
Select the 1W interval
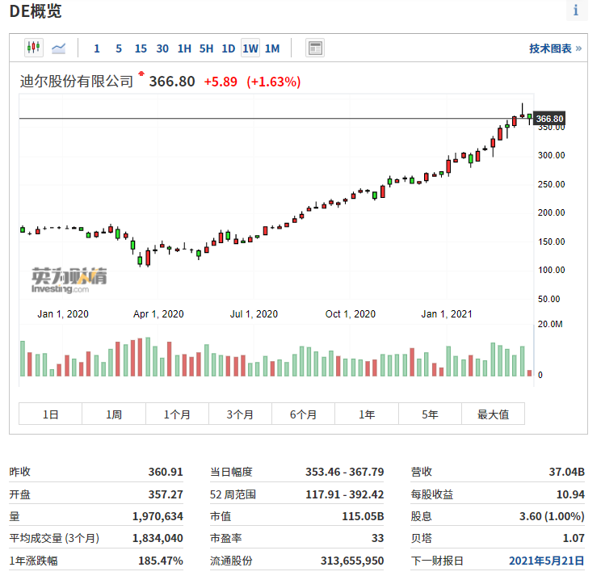tap(250, 48)
